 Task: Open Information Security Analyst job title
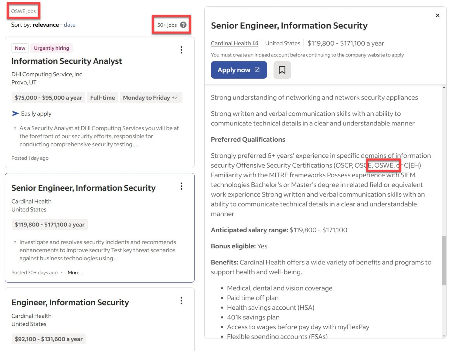coord(67,61)
